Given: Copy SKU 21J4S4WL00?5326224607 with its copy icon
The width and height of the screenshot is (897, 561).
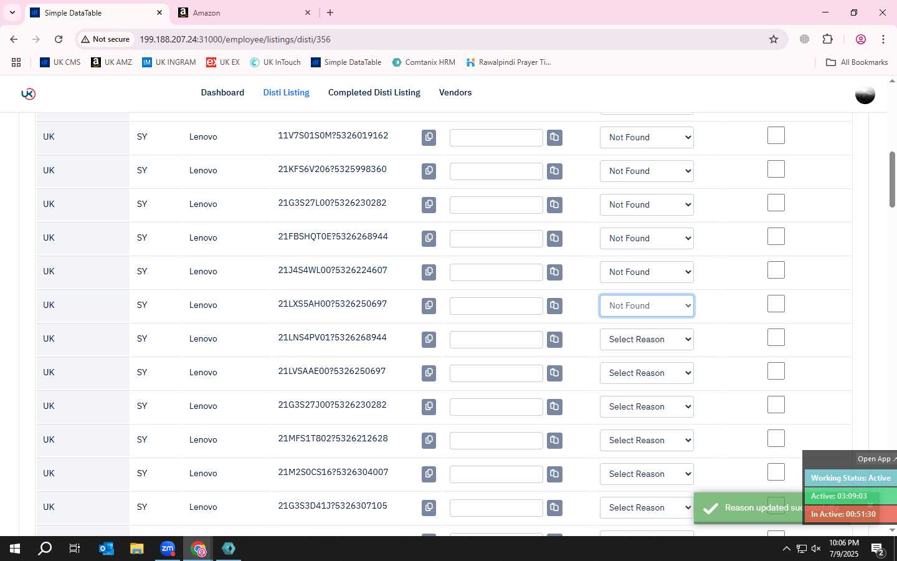Looking at the screenshot, I should pos(429,272).
